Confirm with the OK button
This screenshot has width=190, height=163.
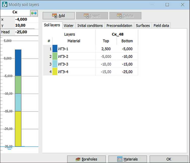[x=169, y=159]
